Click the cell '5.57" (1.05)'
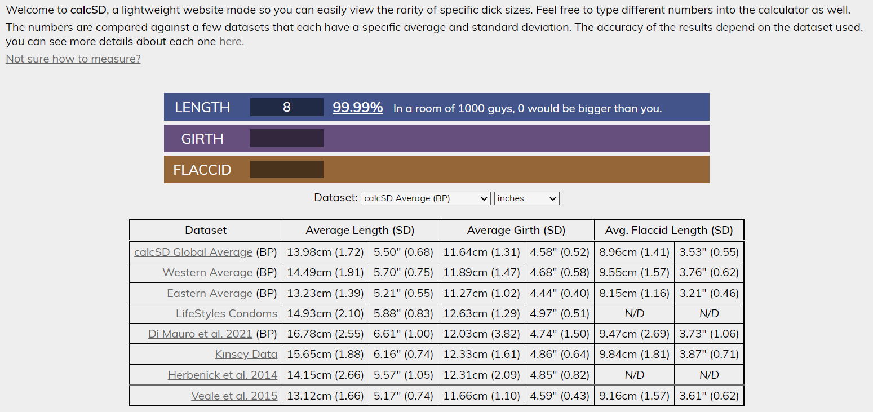 (x=404, y=375)
